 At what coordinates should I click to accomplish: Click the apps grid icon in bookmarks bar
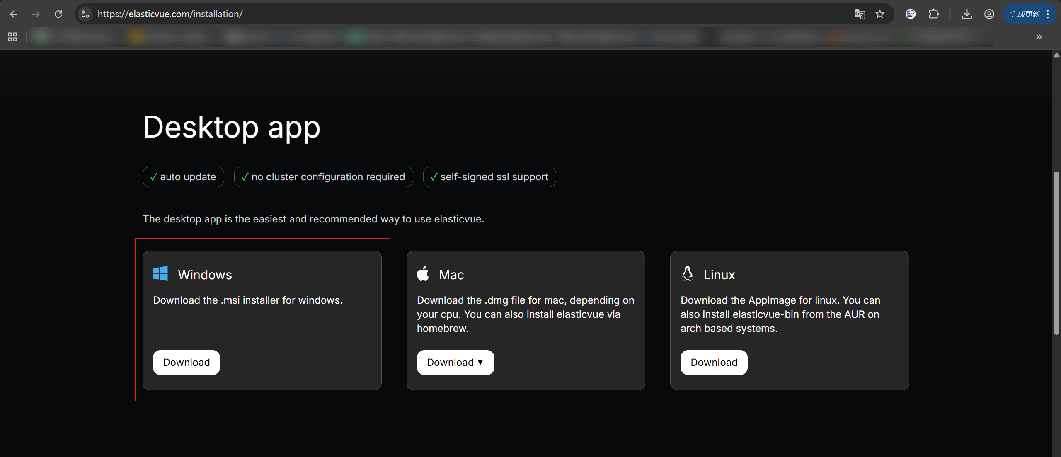pos(12,37)
